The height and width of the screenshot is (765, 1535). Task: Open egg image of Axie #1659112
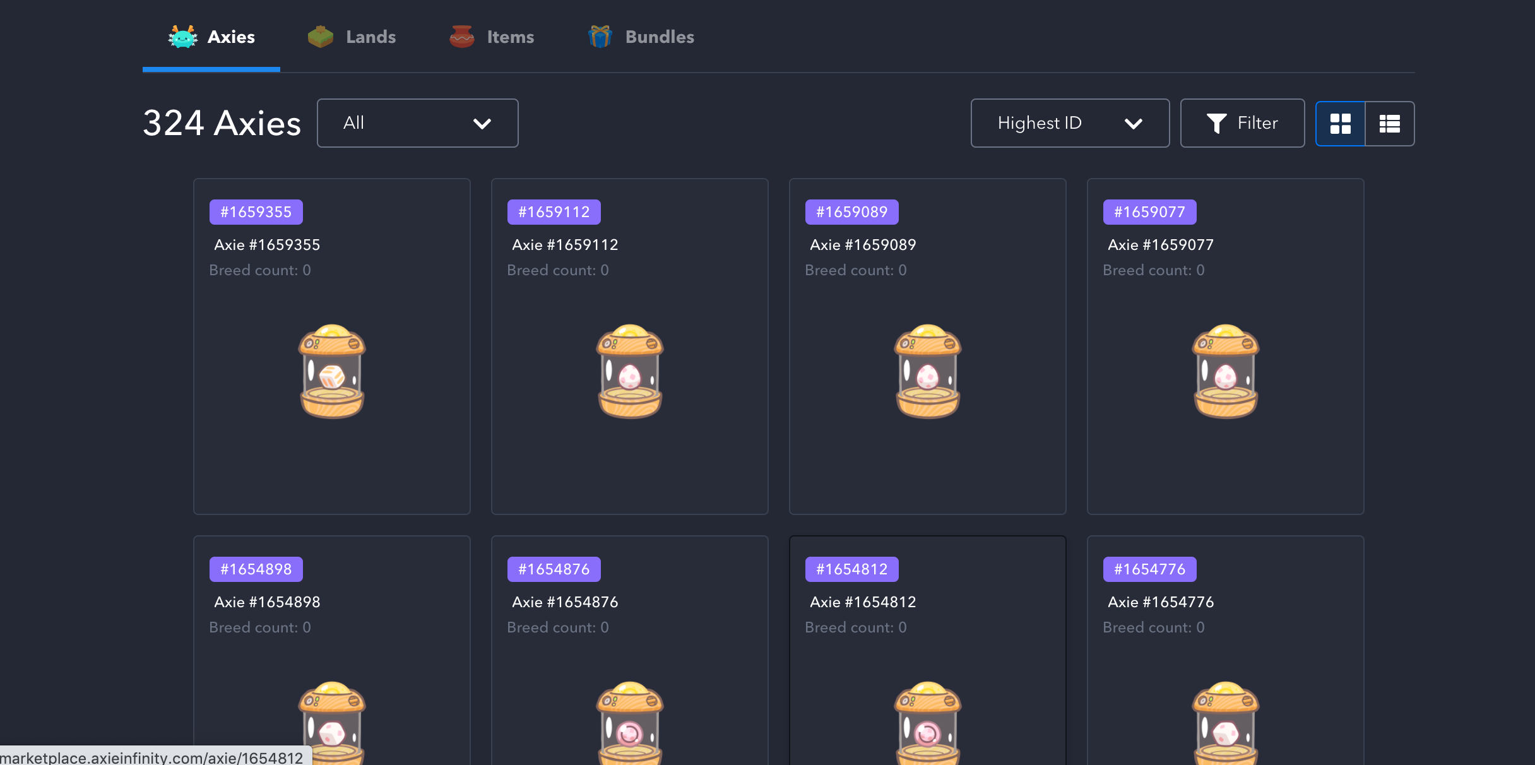(x=630, y=371)
